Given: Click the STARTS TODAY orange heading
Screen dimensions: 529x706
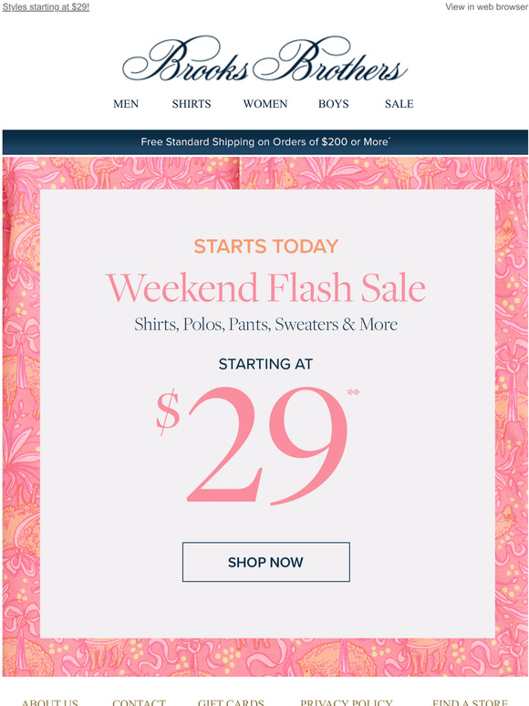Looking at the screenshot, I should 265,246.
